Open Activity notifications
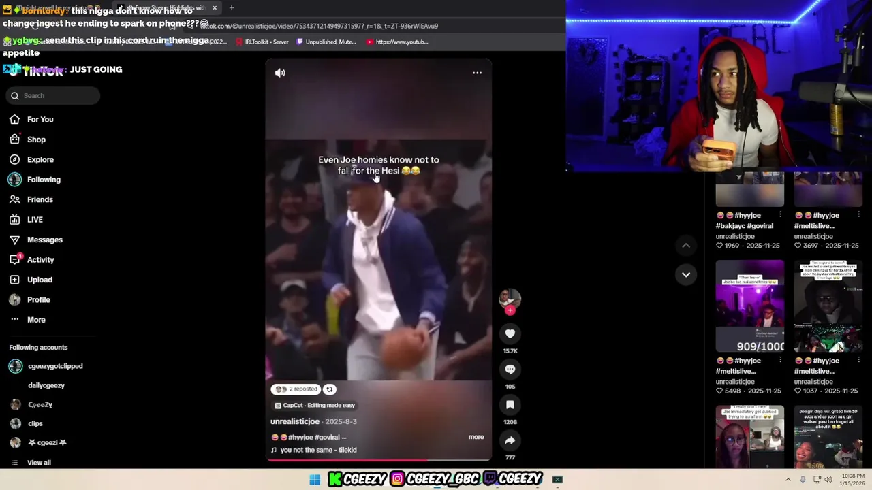Screen dimensions: 872x490 40,260
